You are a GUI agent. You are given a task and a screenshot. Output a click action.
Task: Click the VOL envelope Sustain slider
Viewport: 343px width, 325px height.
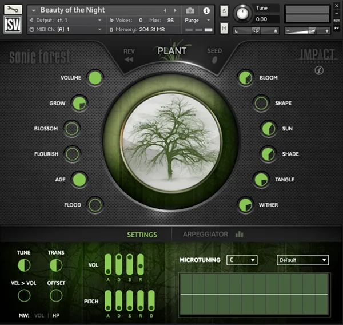click(130, 264)
